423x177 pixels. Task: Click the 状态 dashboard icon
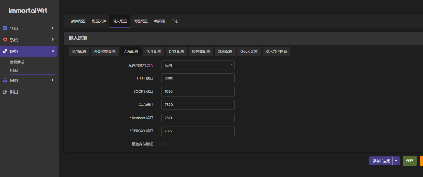click(x=5, y=28)
